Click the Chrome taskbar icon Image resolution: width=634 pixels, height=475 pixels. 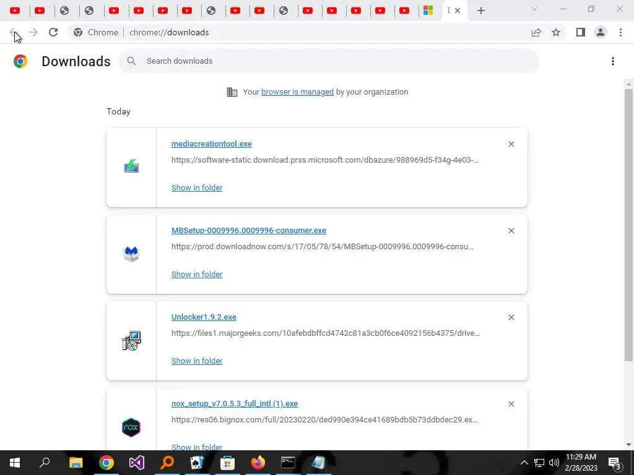click(106, 463)
